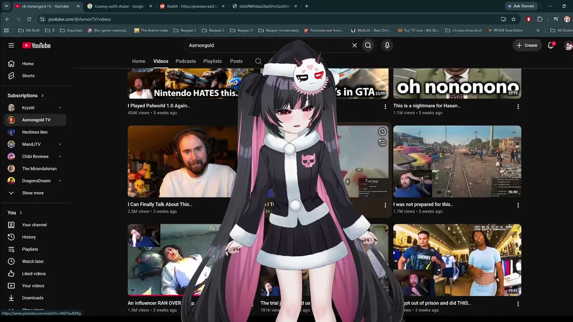Open the Imported bookmarks folder
Image resolution: width=573 pixels, height=322 pixels.
point(71,30)
